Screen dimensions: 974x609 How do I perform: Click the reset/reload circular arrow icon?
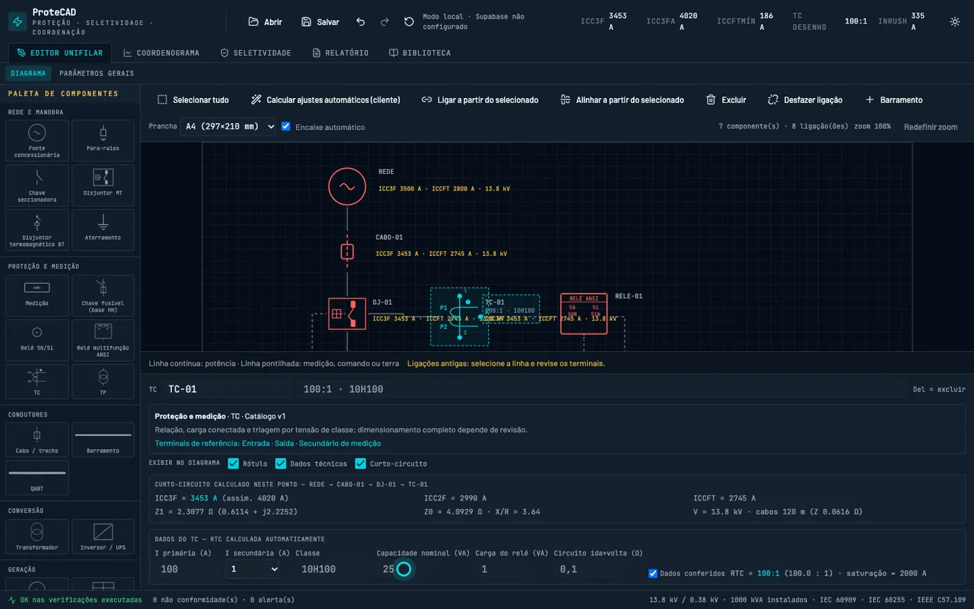pos(409,22)
